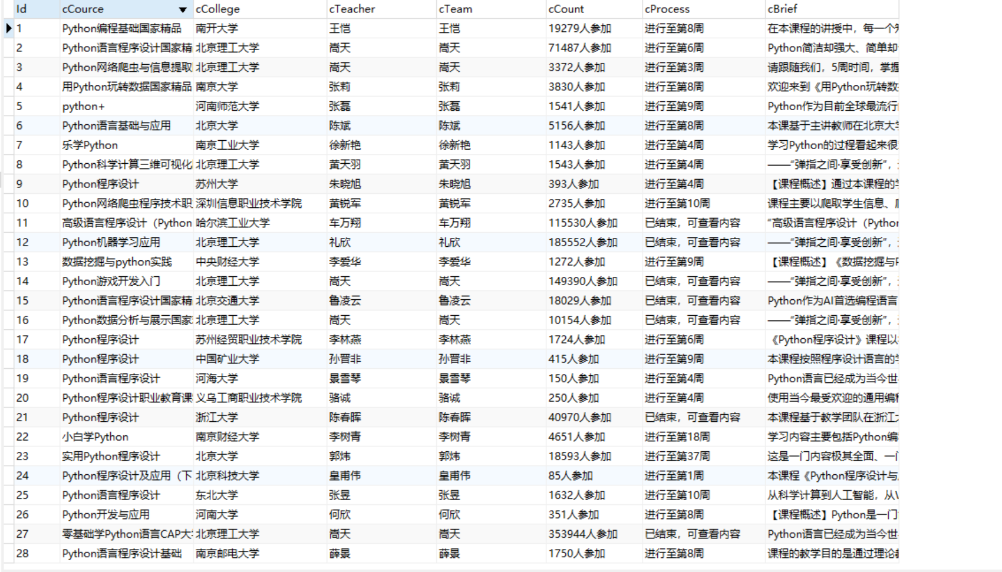Click the cCource header label
This screenshot has height=572, width=1002.
pyautogui.click(x=83, y=9)
